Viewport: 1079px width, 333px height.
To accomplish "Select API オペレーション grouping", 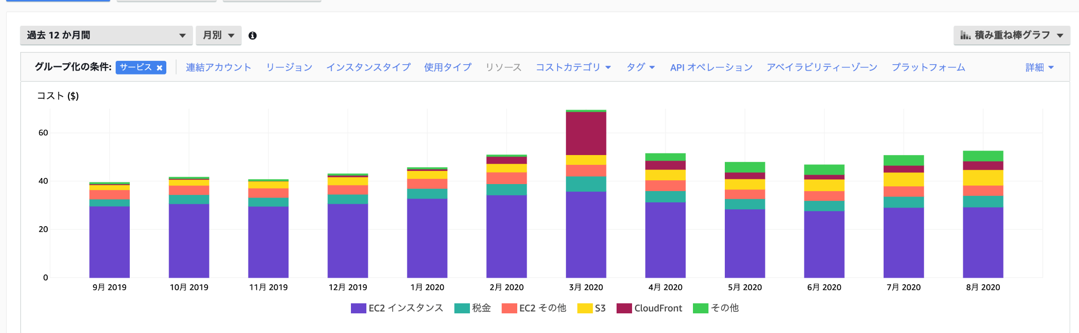I will pyautogui.click(x=711, y=67).
